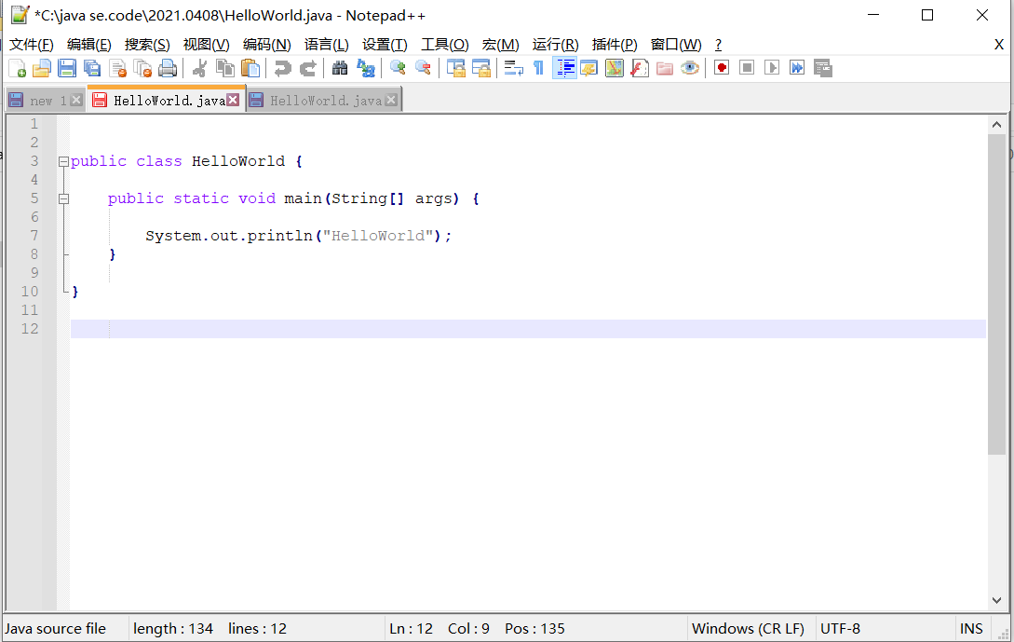Image resolution: width=1014 pixels, height=642 pixels.
Task: Zoom in with the magnifier plus icon
Action: click(398, 68)
